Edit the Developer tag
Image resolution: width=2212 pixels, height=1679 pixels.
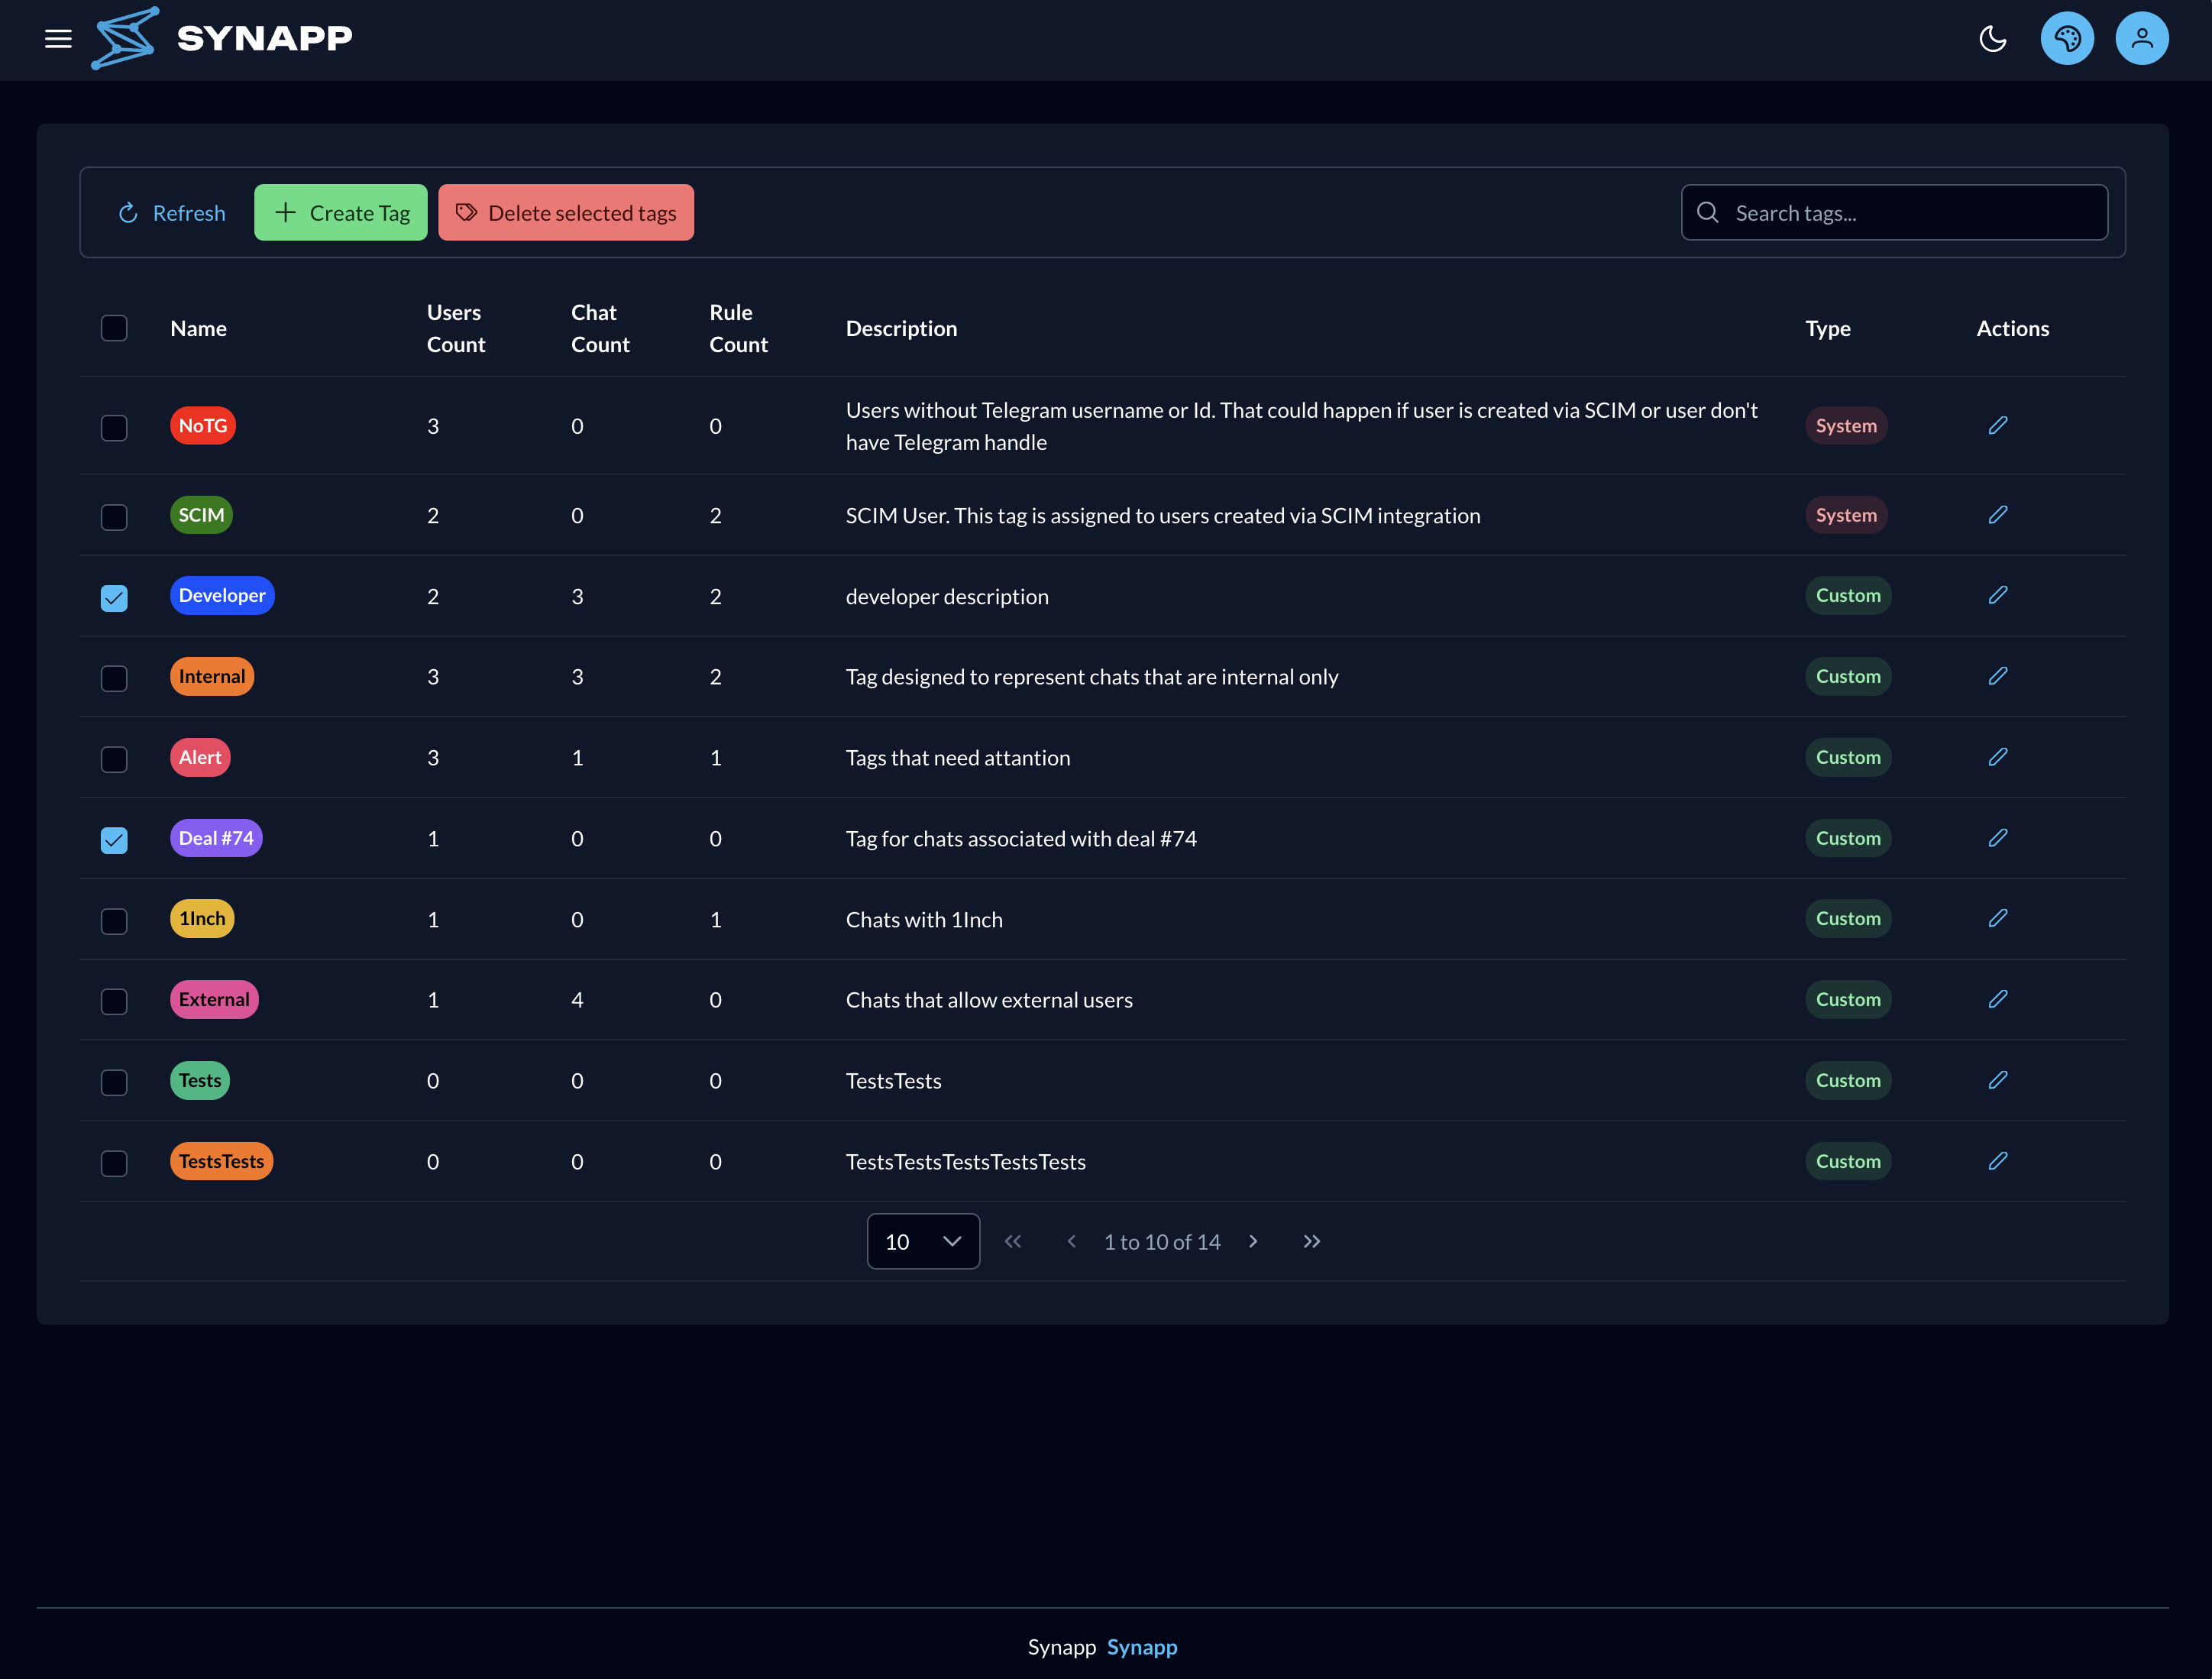(x=1997, y=596)
